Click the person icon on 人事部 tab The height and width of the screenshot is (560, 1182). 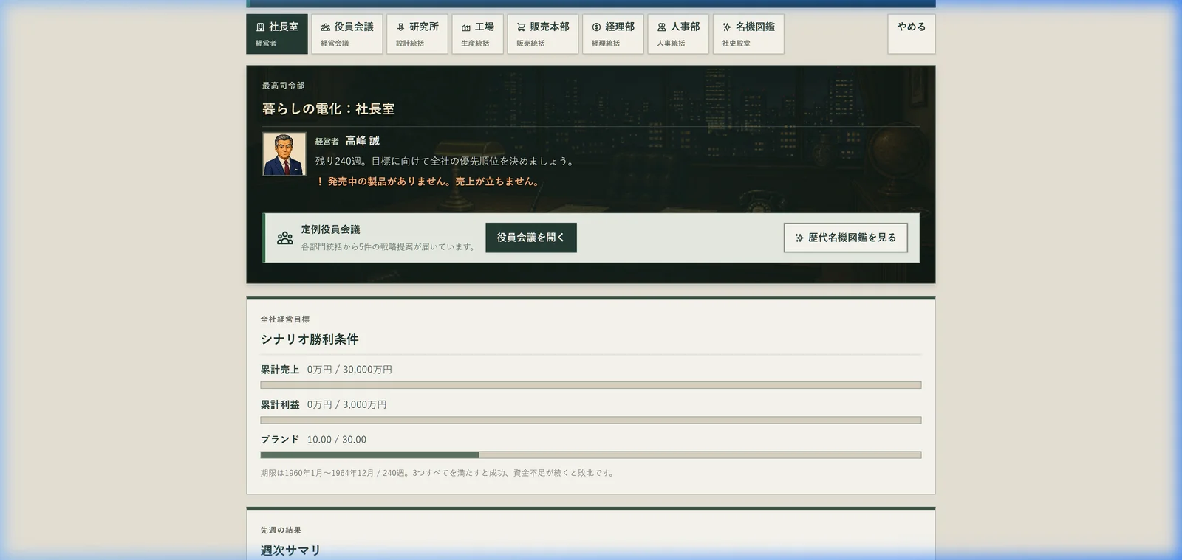[661, 27]
